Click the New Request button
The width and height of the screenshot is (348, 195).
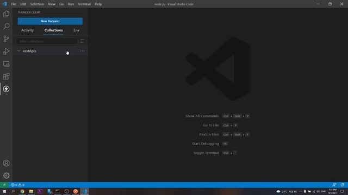pyautogui.click(x=50, y=21)
